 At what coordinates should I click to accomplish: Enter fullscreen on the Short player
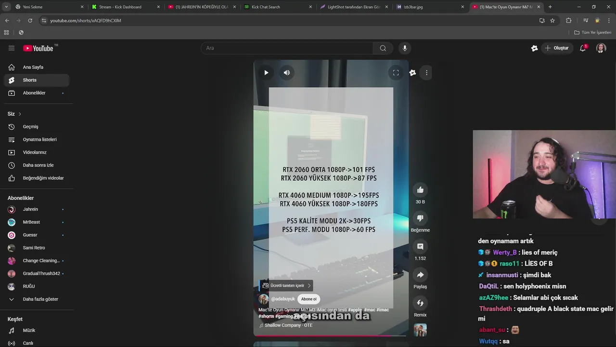coord(396,73)
